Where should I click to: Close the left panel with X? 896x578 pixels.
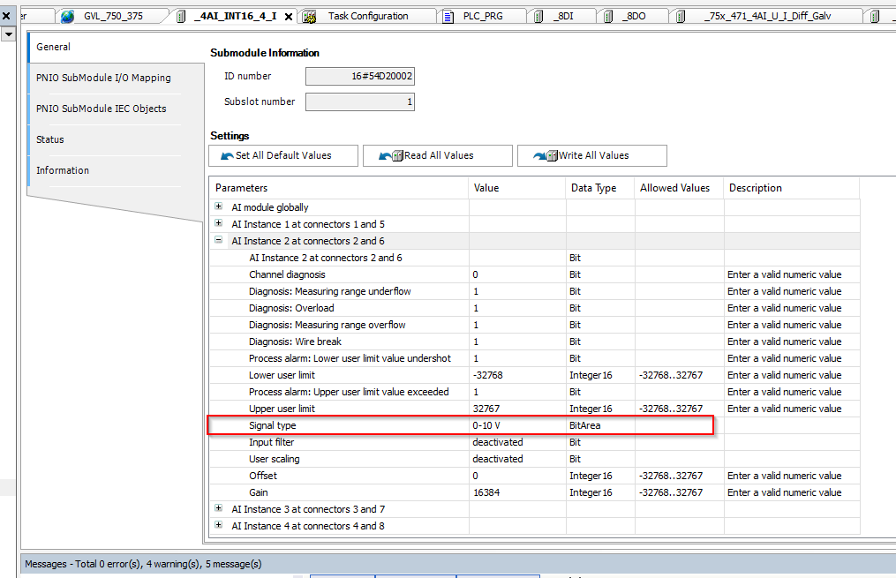6,16
